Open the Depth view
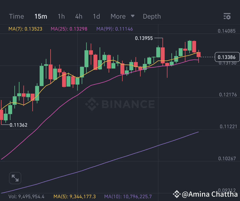 [x=152, y=16]
